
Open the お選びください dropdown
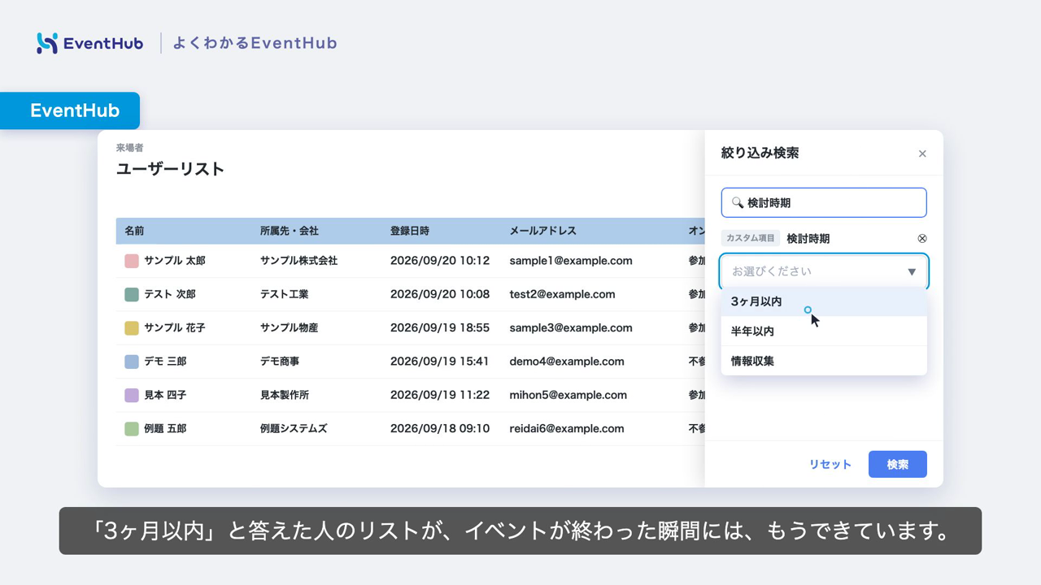(x=824, y=271)
